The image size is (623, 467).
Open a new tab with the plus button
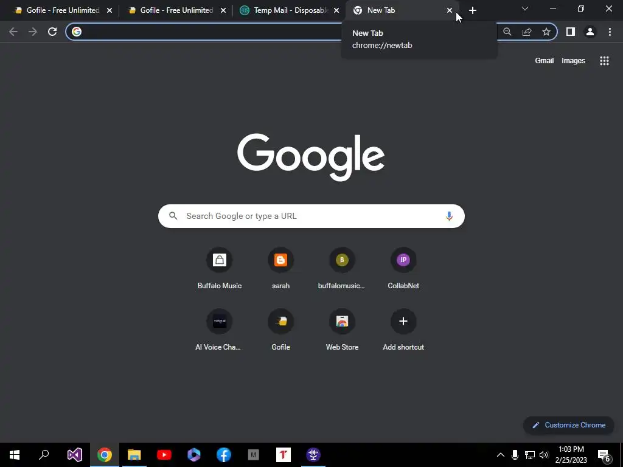pyautogui.click(x=472, y=10)
